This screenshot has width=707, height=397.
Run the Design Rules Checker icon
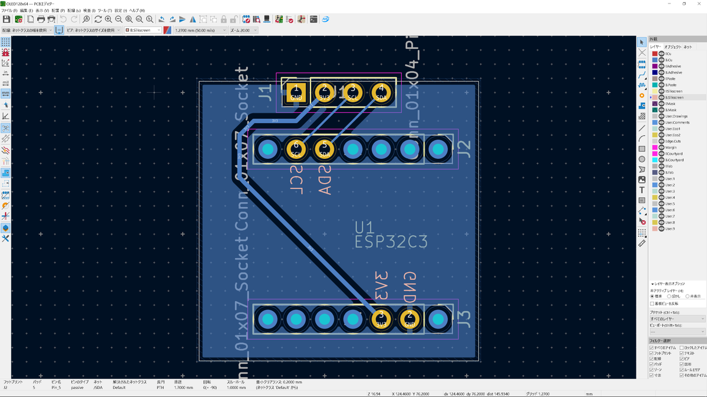tap(289, 19)
